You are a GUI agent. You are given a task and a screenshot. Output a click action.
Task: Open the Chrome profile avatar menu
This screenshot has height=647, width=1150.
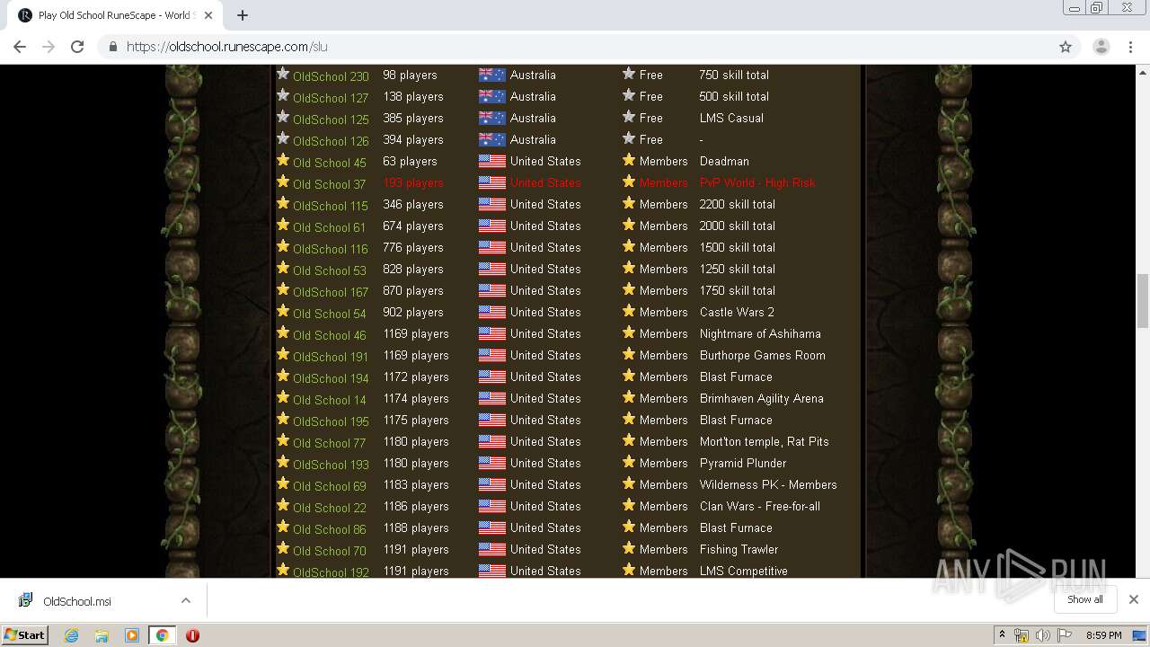click(1101, 47)
